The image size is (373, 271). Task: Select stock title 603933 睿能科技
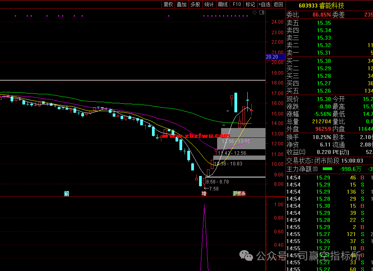pyautogui.click(x=321, y=5)
